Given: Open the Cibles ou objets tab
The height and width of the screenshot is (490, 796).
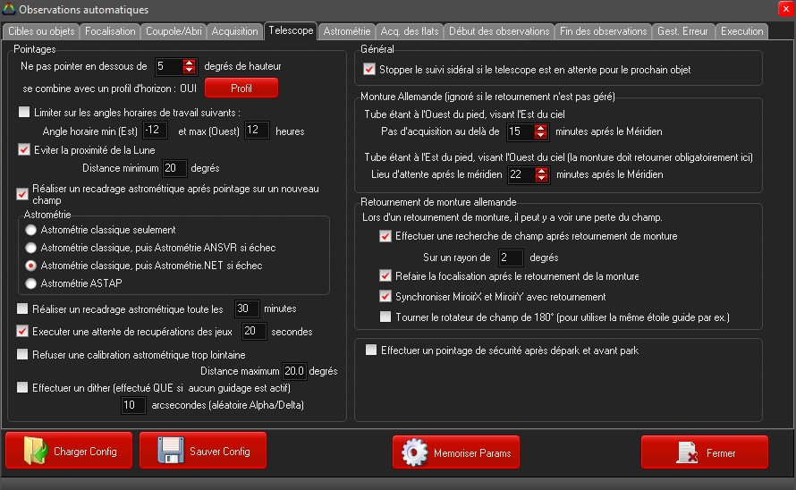Looking at the screenshot, I should [x=41, y=31].
